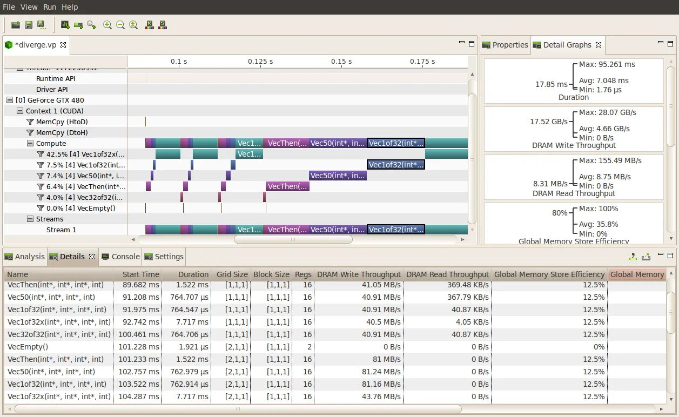Collapse the [0] GeForce GTX 480 node

point(10,100)
